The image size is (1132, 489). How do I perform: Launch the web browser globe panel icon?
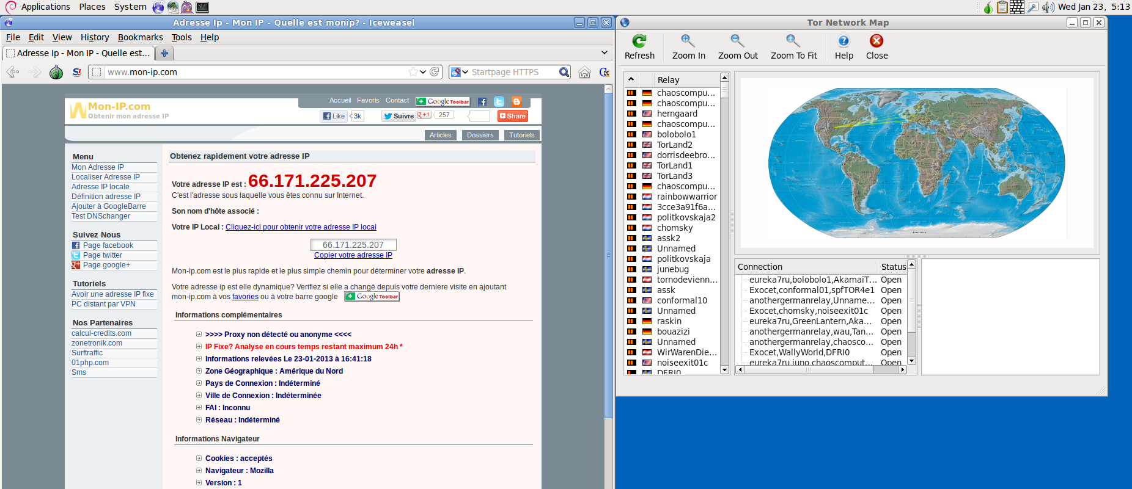158,7
